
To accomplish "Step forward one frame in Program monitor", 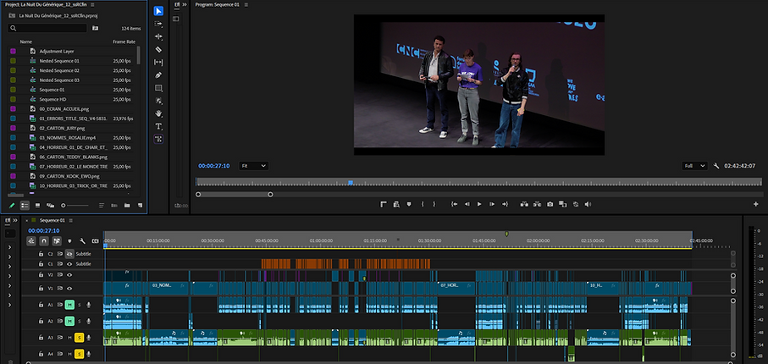I will [x=492, y=204].
